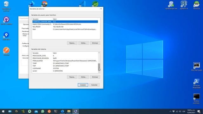Open the Visual Studio Code desktop shortcut
The height and width of the screenshot is (114, 203).
(82, 4)
